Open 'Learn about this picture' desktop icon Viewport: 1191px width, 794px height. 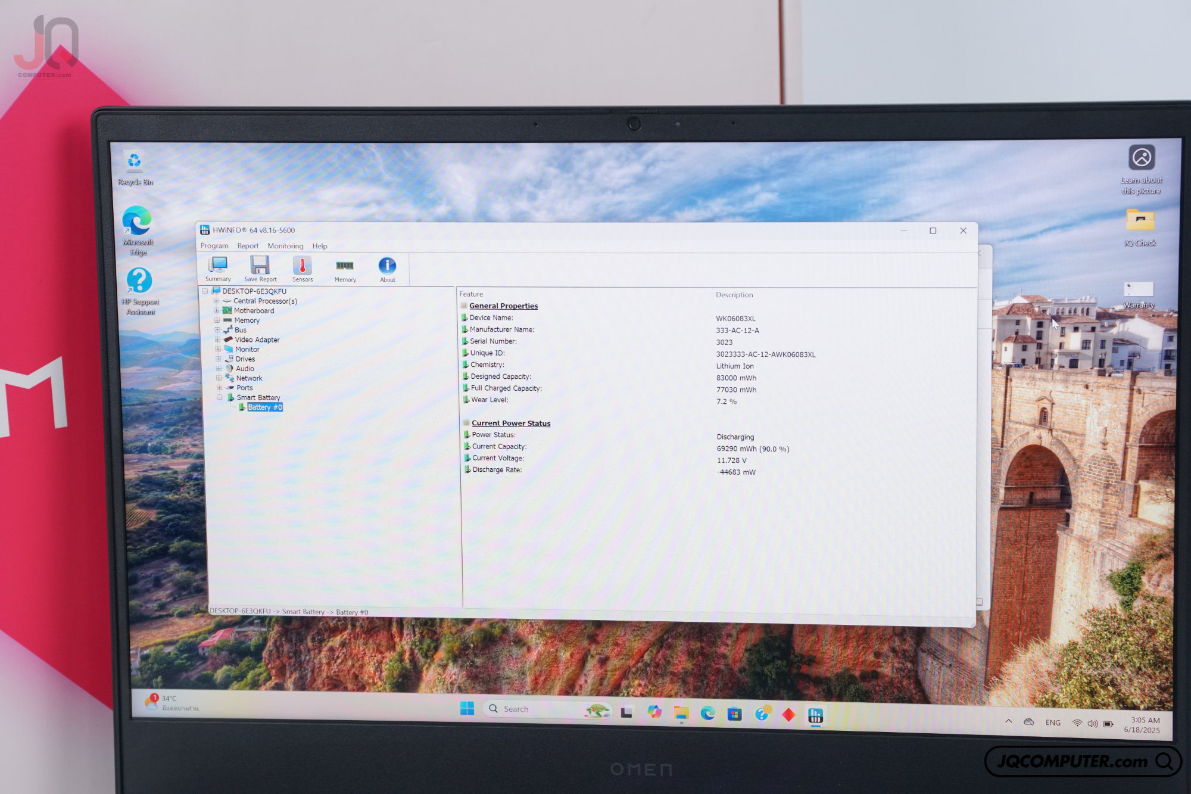coord(1141,170)
